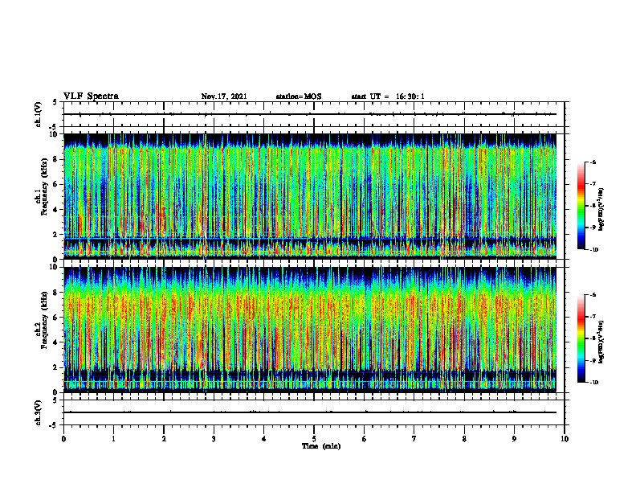Select the "start UT = 16:30: 1" text
Image resolution: width=636 pixels, height=492 pixels.
pyautogui.click(x=388, y=96)
